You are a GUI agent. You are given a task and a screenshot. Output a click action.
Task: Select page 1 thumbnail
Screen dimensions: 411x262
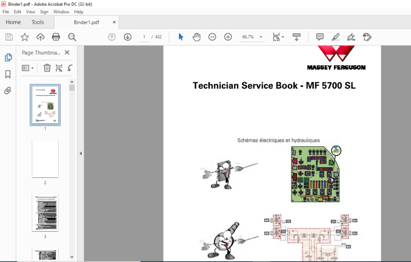[45, 105]
